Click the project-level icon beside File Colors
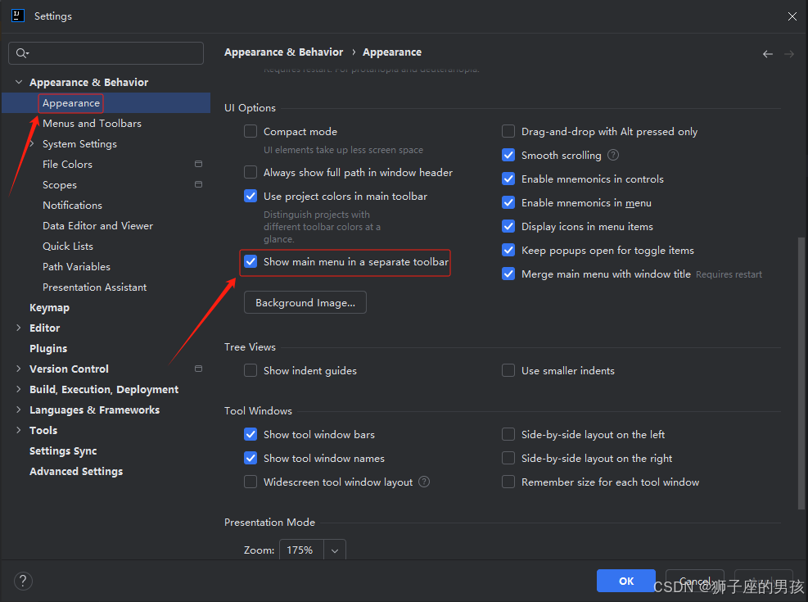808x602 pixels. 198,164
